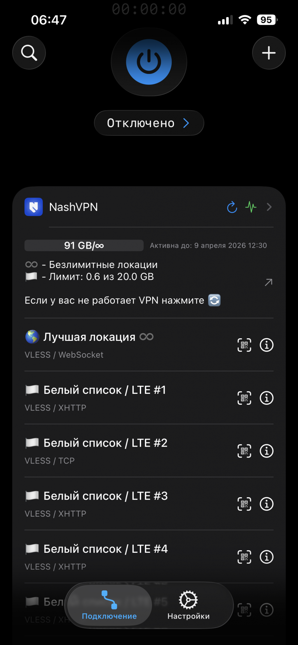Refresh the NashVPN subscription
Screen dimensions: 298x645
232,207
